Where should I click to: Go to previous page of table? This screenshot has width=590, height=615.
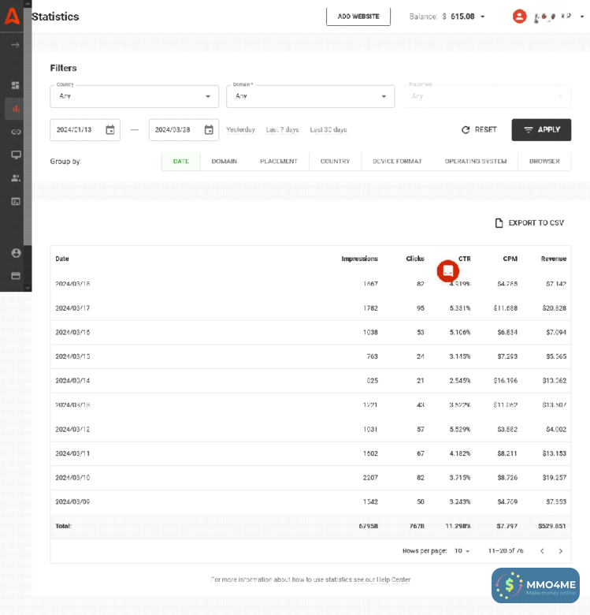542,551
